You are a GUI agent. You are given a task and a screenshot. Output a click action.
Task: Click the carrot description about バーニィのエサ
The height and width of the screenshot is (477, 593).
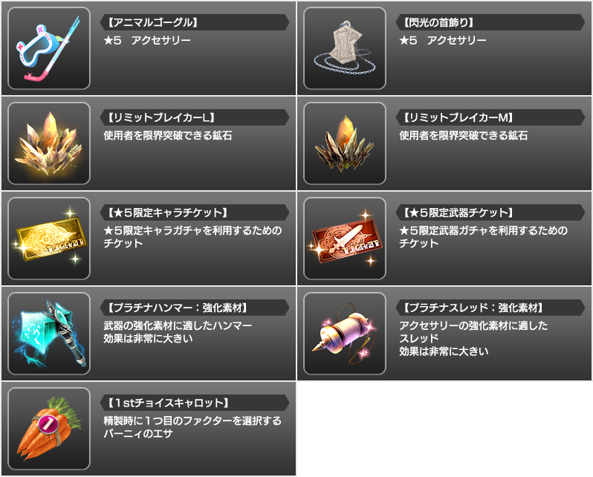pos(192,427)
